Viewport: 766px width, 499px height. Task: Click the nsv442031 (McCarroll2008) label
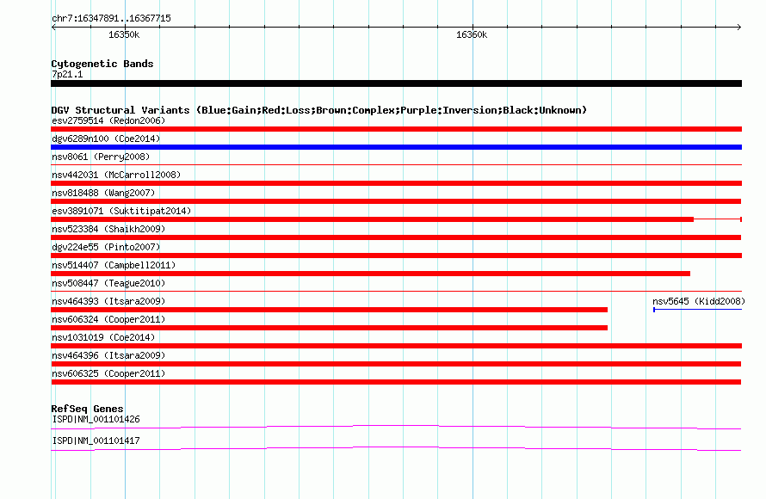[x=116, y=175]
